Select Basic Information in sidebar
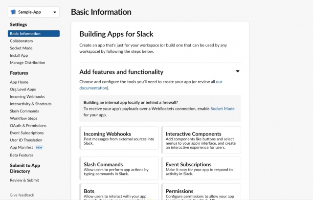 coord(34,34)
